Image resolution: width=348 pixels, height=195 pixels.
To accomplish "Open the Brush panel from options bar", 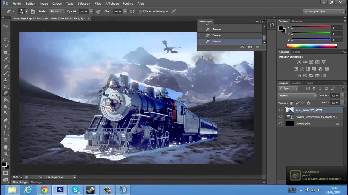I will click(x=33, y=11).
